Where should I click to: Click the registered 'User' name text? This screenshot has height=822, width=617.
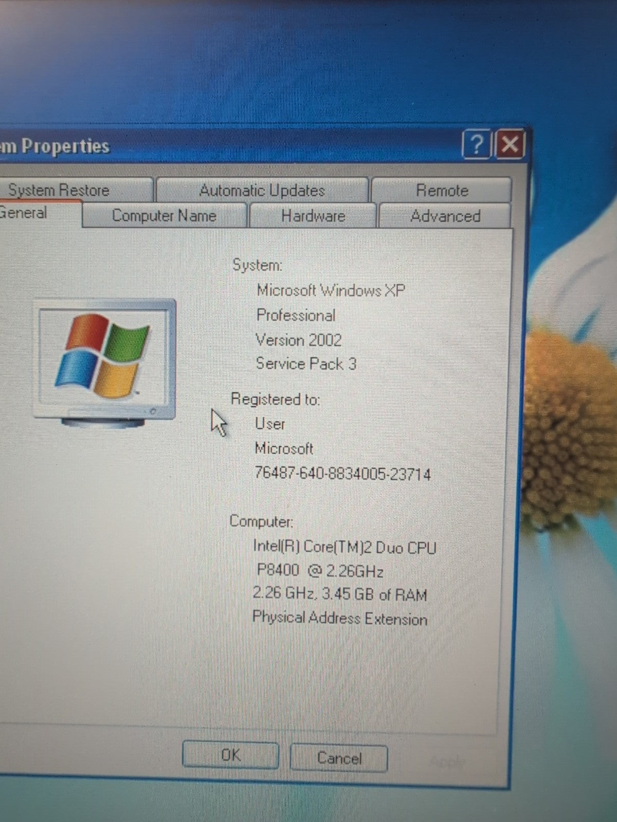pyautogui.click(x=270, y=424)
